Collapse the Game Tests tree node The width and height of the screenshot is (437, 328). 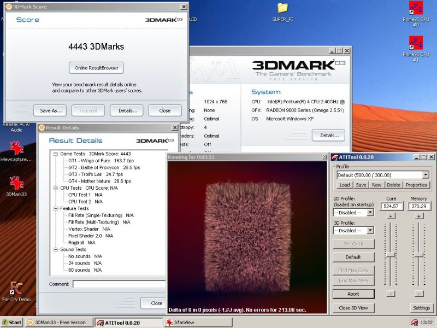[56, 154]
